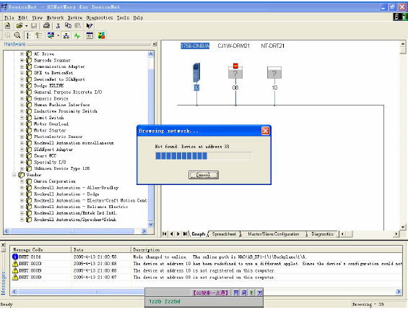Open the Network menu
This screenshot has height=310, width=408.
tap(55, 17)
